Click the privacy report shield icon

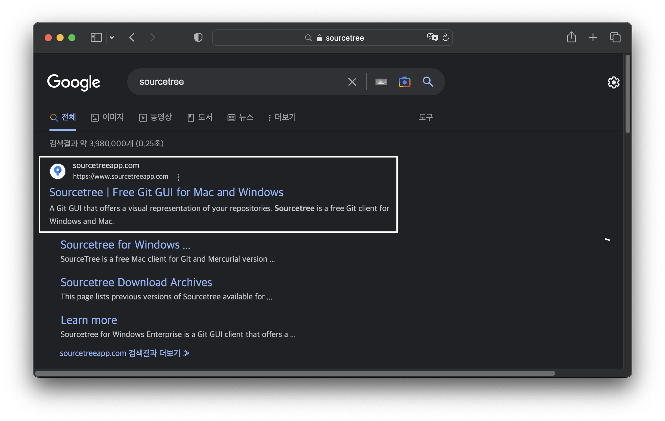tap(198, 38)
